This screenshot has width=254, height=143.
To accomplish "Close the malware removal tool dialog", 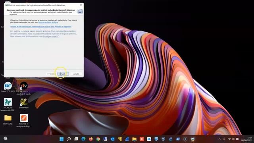I will click(x=81, y=5).
